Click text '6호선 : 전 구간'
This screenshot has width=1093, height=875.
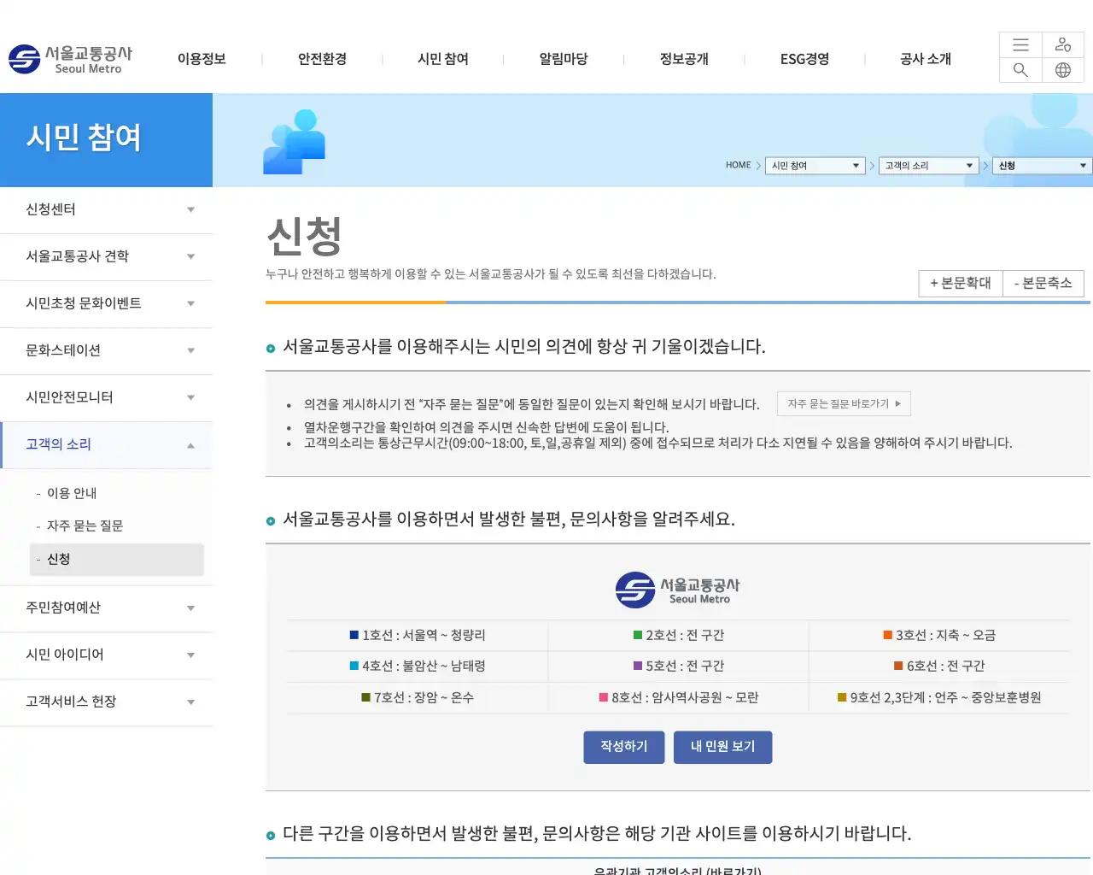[x=945, y=666]
